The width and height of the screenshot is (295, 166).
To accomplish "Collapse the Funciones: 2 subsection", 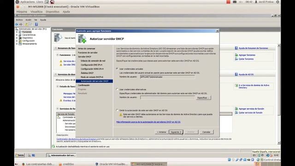I will tap(57, 55).
